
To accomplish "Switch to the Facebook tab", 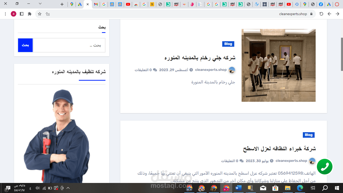I will [x=321, y=4].
